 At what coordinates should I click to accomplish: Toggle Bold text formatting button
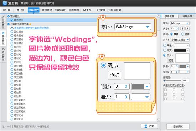point(182,29)
